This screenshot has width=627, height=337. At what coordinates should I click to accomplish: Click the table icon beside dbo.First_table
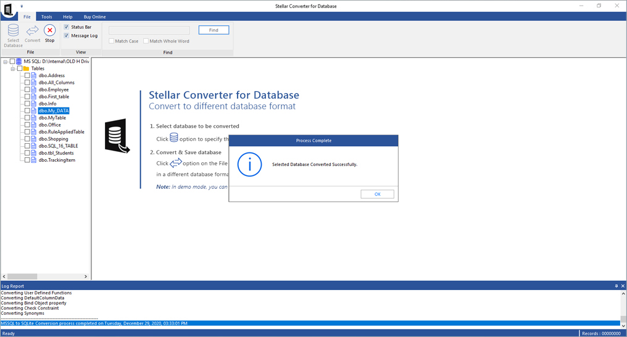coord(34,96)
